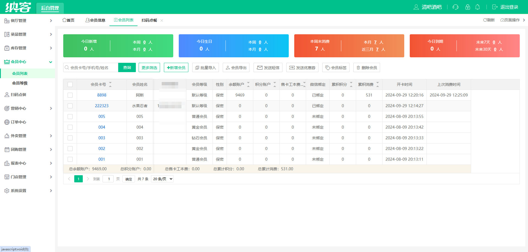This screenshot has height=252, width=528.
Task: Open the 20 条/页 page size dropdown
Action: point(163,179)
